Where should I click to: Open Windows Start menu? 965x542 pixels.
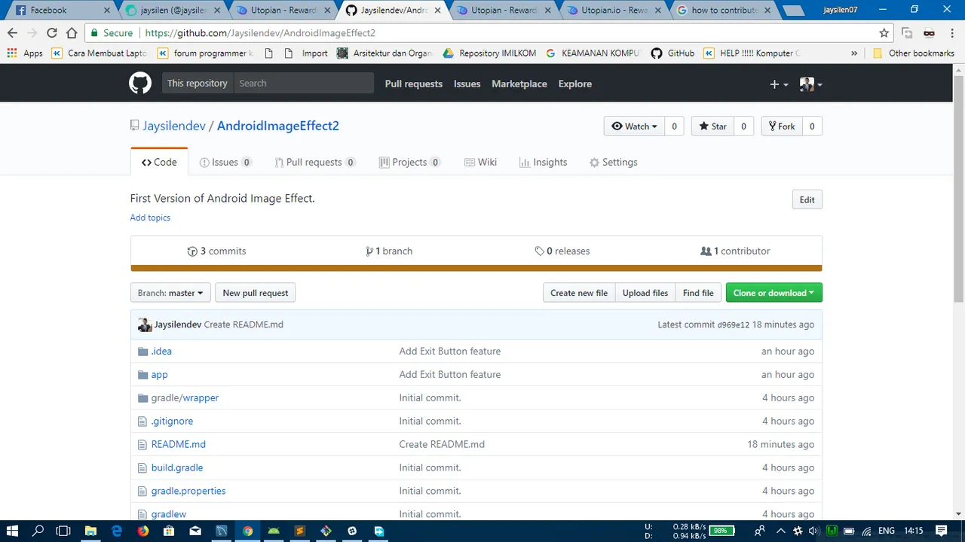13,531
